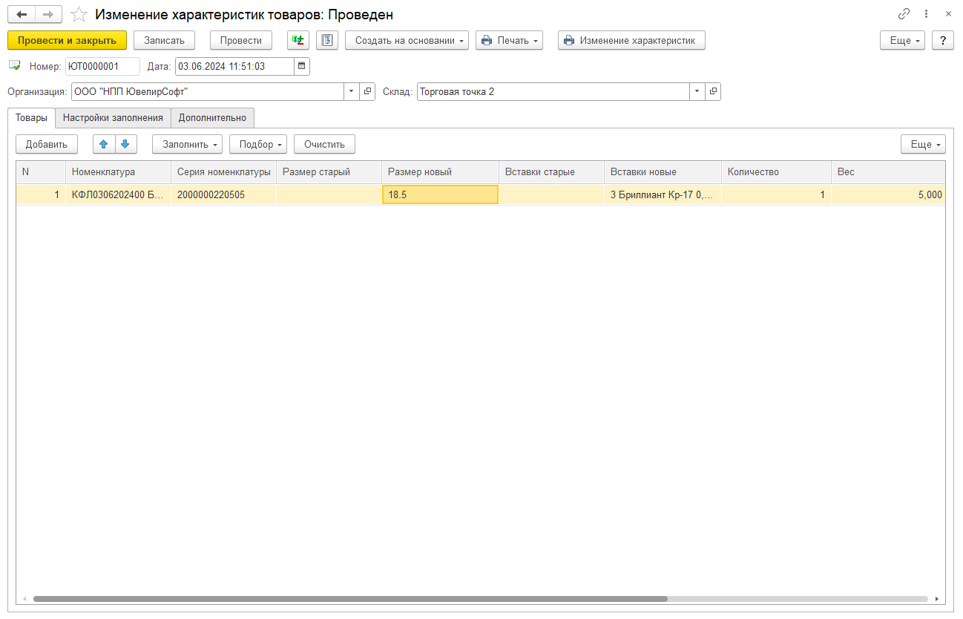Screen dimensions: 963x619
Task: Go back with the left arrow button
Action: 22,14
